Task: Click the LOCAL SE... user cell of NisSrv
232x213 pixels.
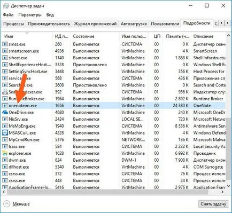Action: pos(133,119)
